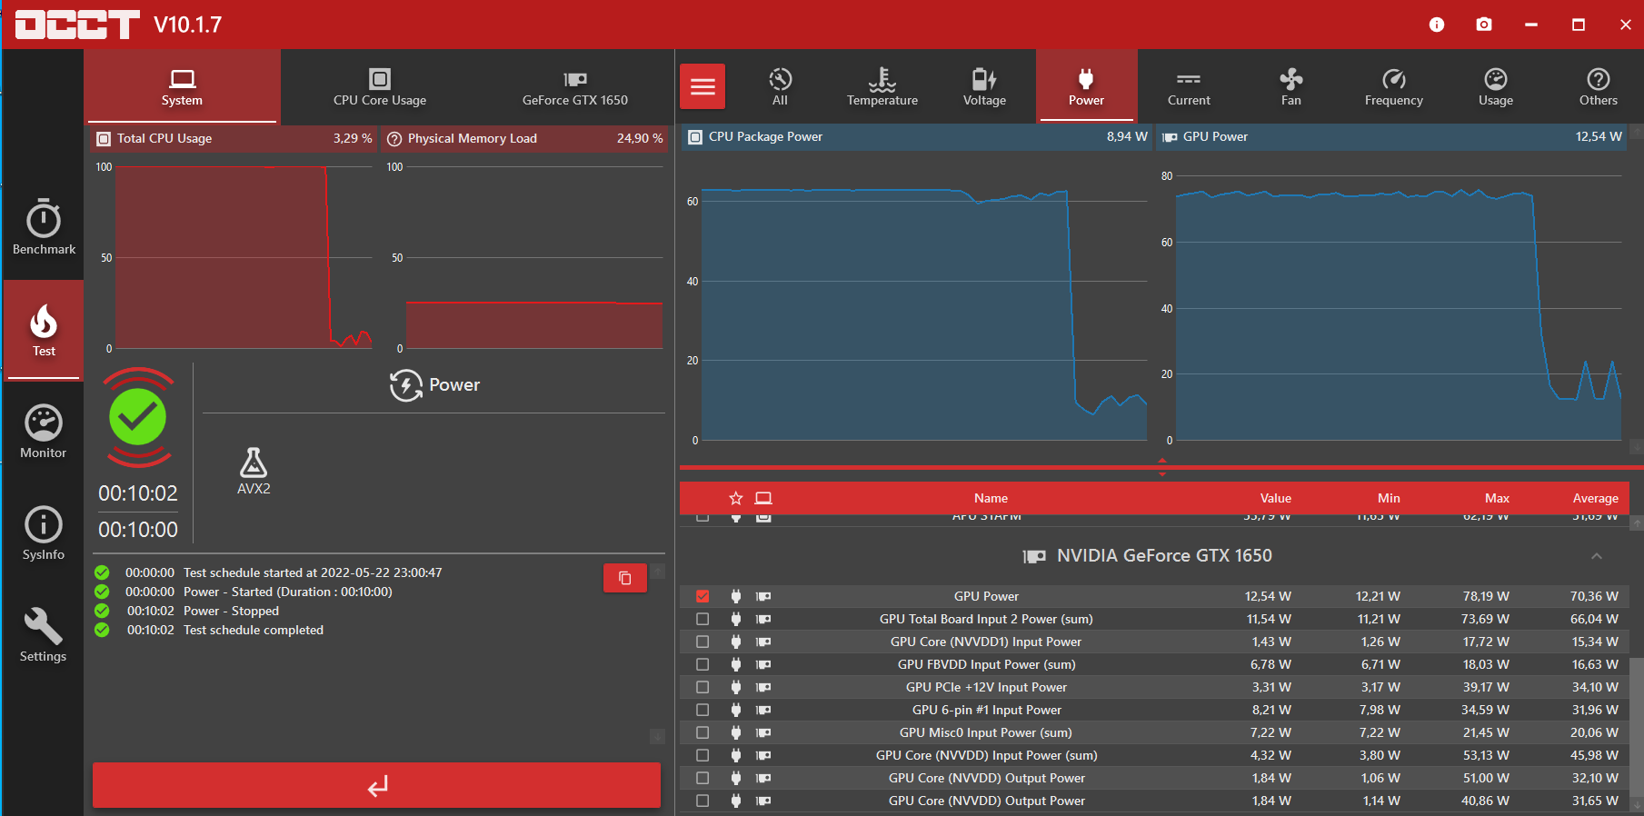This screenshot has width=1644, height=816.
Task: Click the 00:10:02 elapsed time readout
Action: click(x=138, y=493)
